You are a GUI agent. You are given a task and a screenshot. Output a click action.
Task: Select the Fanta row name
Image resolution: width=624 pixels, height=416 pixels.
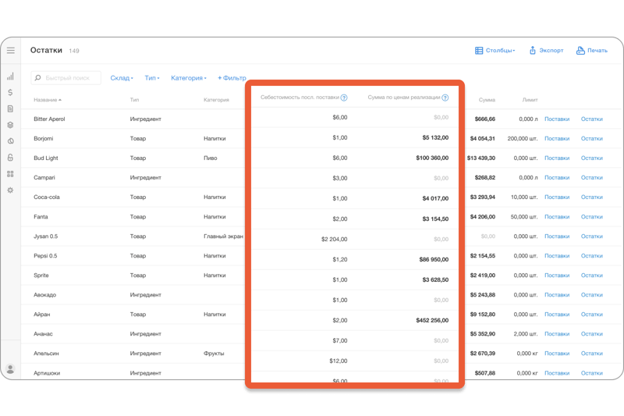coord(41,217)
